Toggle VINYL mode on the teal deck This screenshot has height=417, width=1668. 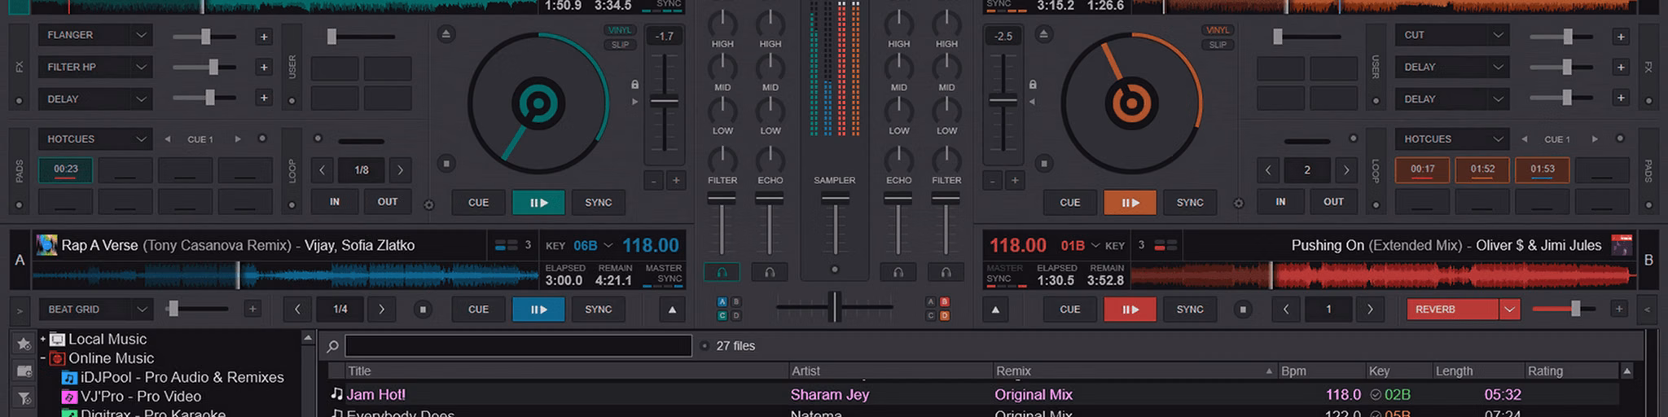(x=620, y=30)
